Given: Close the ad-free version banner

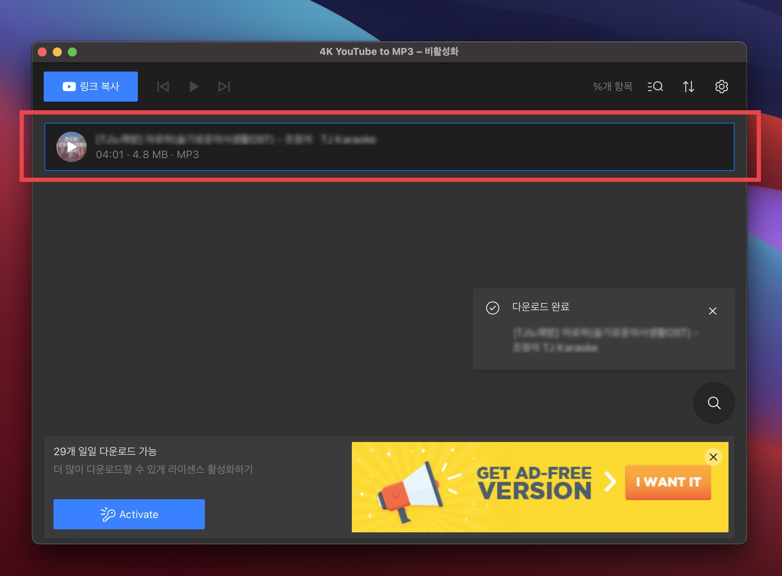Looking at the screenshot, I should (713, 457).
